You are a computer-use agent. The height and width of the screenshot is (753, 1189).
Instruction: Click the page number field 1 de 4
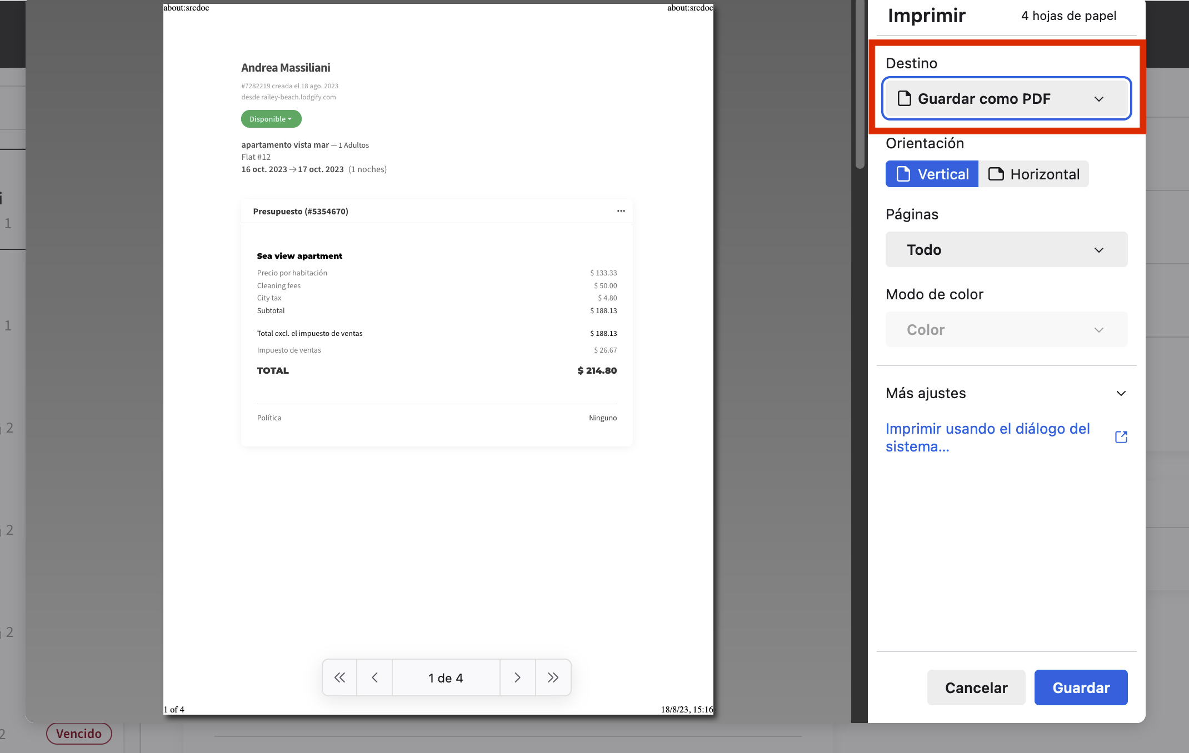(446, 677)
